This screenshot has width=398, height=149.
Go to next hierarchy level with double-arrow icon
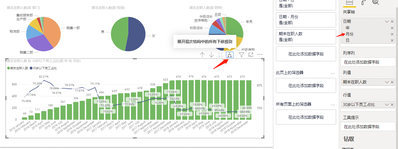pyautogui.click(x=221, y=55)
